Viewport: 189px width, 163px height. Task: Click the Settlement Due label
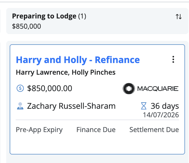(x=154, y=130)
